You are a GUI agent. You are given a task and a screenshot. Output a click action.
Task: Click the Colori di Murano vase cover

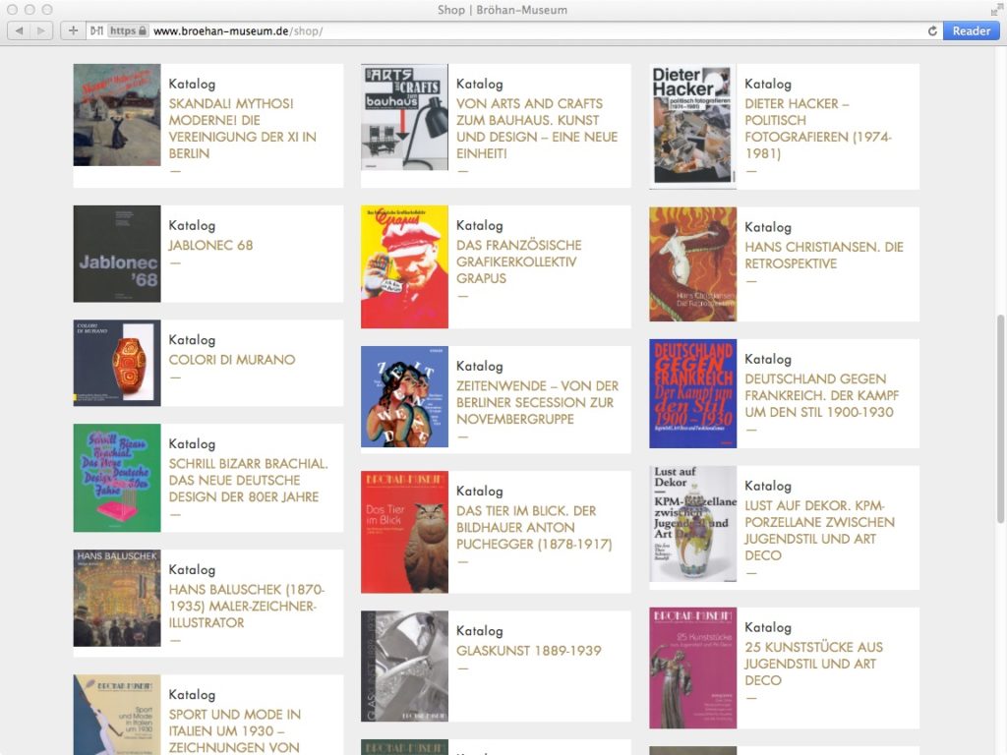pyautogui.click(x=117, y=363)
